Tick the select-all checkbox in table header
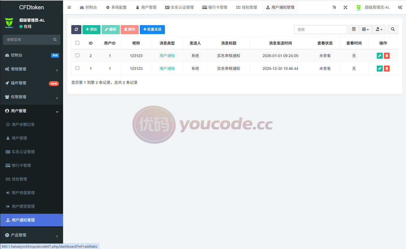 (77, 43)
